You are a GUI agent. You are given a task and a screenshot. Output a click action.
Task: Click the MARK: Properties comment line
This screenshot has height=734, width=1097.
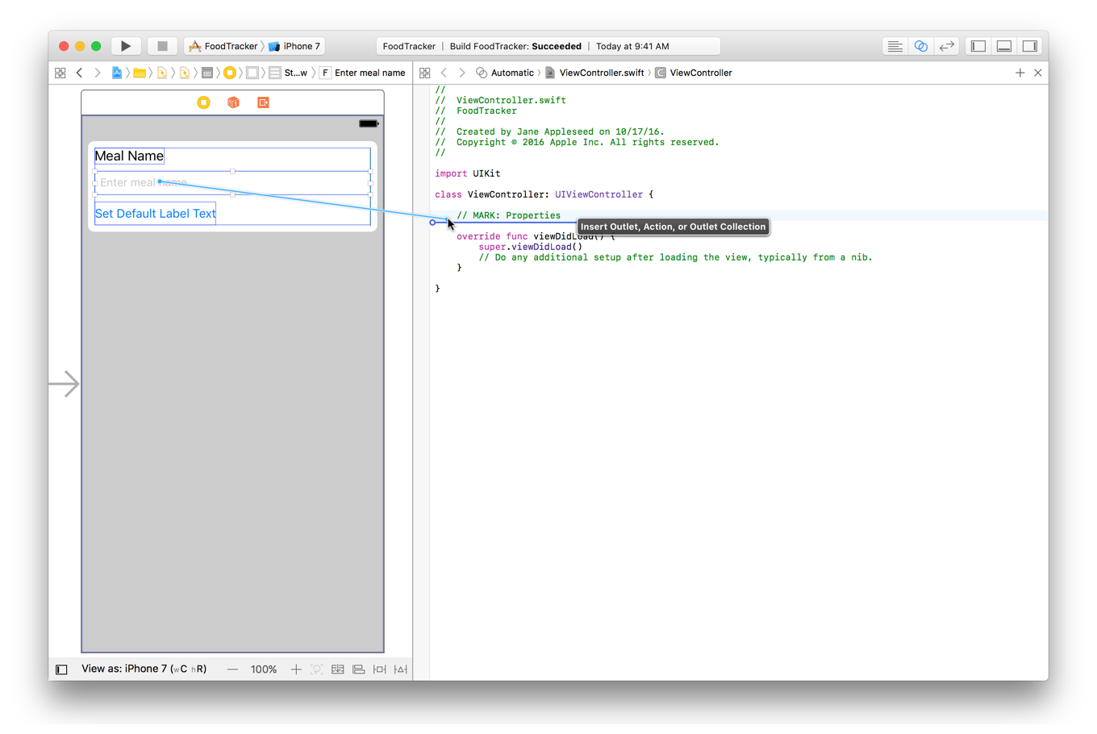click(x=508, y=215)
